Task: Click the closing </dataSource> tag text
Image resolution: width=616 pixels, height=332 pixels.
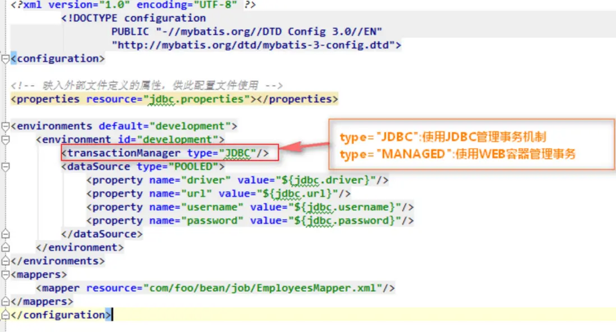Action: pyautogui.click(x=102, y=234)
